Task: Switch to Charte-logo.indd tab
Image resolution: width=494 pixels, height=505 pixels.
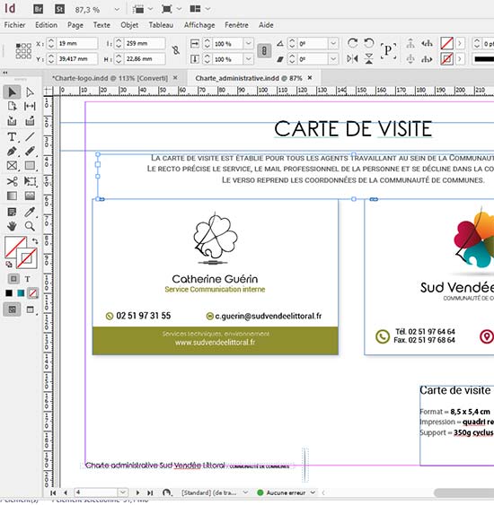Action: tap(110, 78)
